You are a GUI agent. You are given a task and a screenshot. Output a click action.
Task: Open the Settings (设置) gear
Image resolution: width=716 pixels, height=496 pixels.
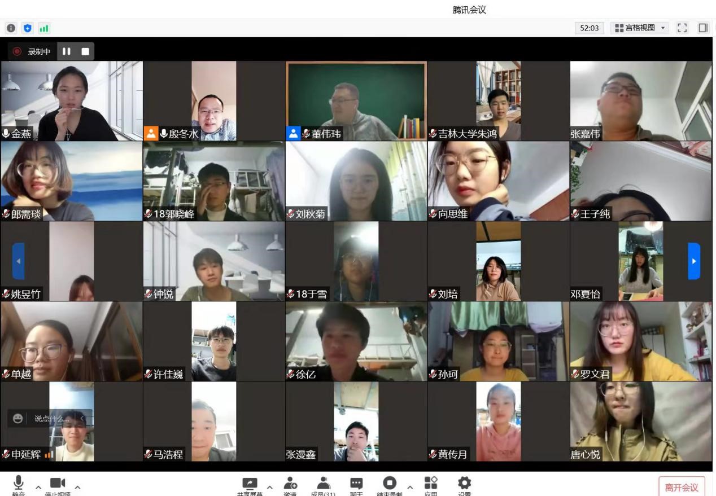[x=464, y=484]
